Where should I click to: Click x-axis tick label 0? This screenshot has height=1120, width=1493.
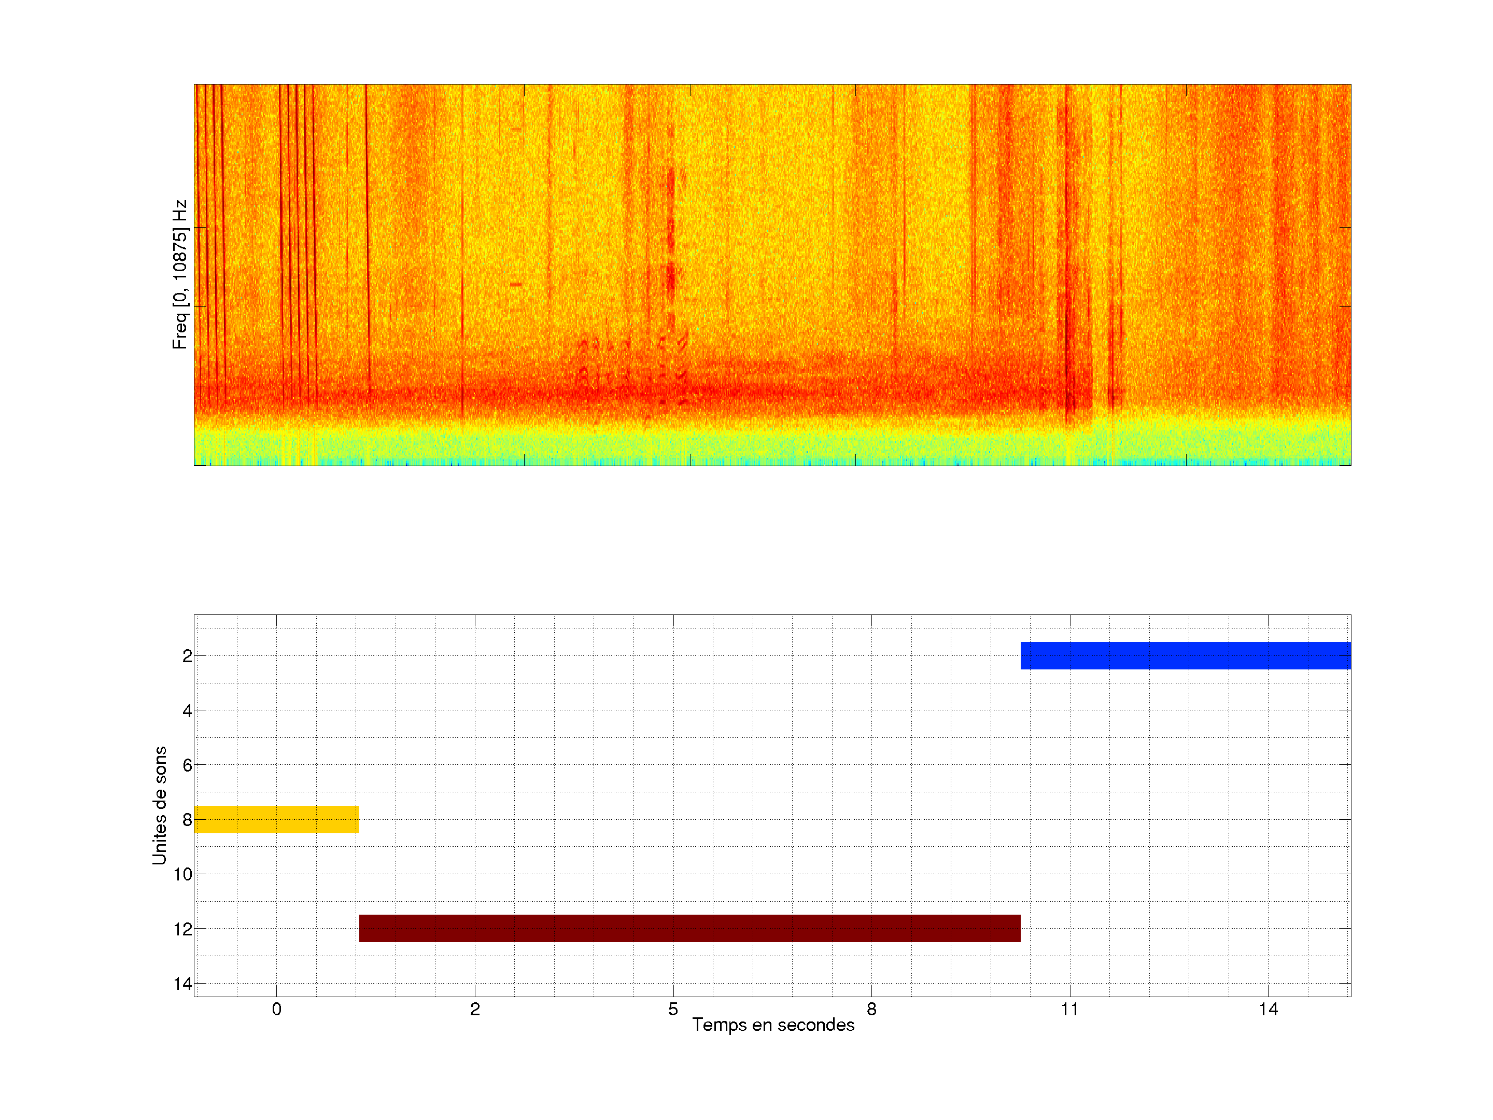[x=276, y=1009]
